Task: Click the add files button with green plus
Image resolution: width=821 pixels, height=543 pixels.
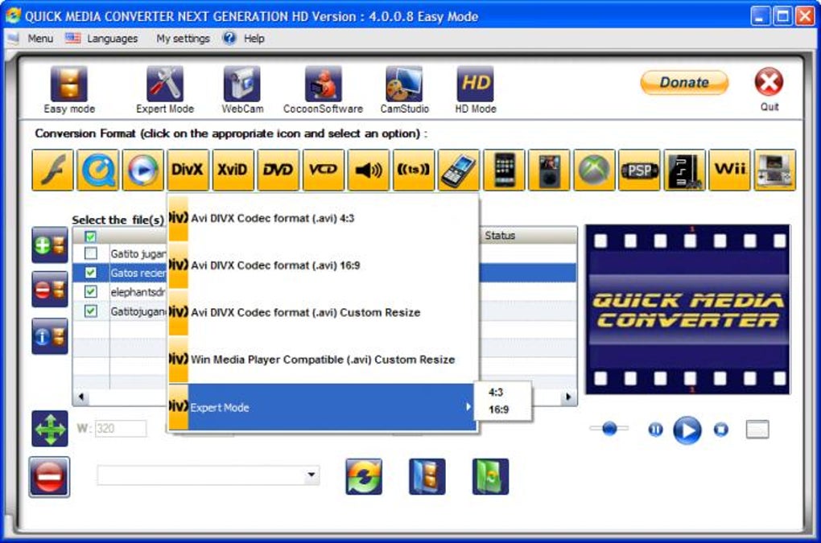Action: [50, 245]
